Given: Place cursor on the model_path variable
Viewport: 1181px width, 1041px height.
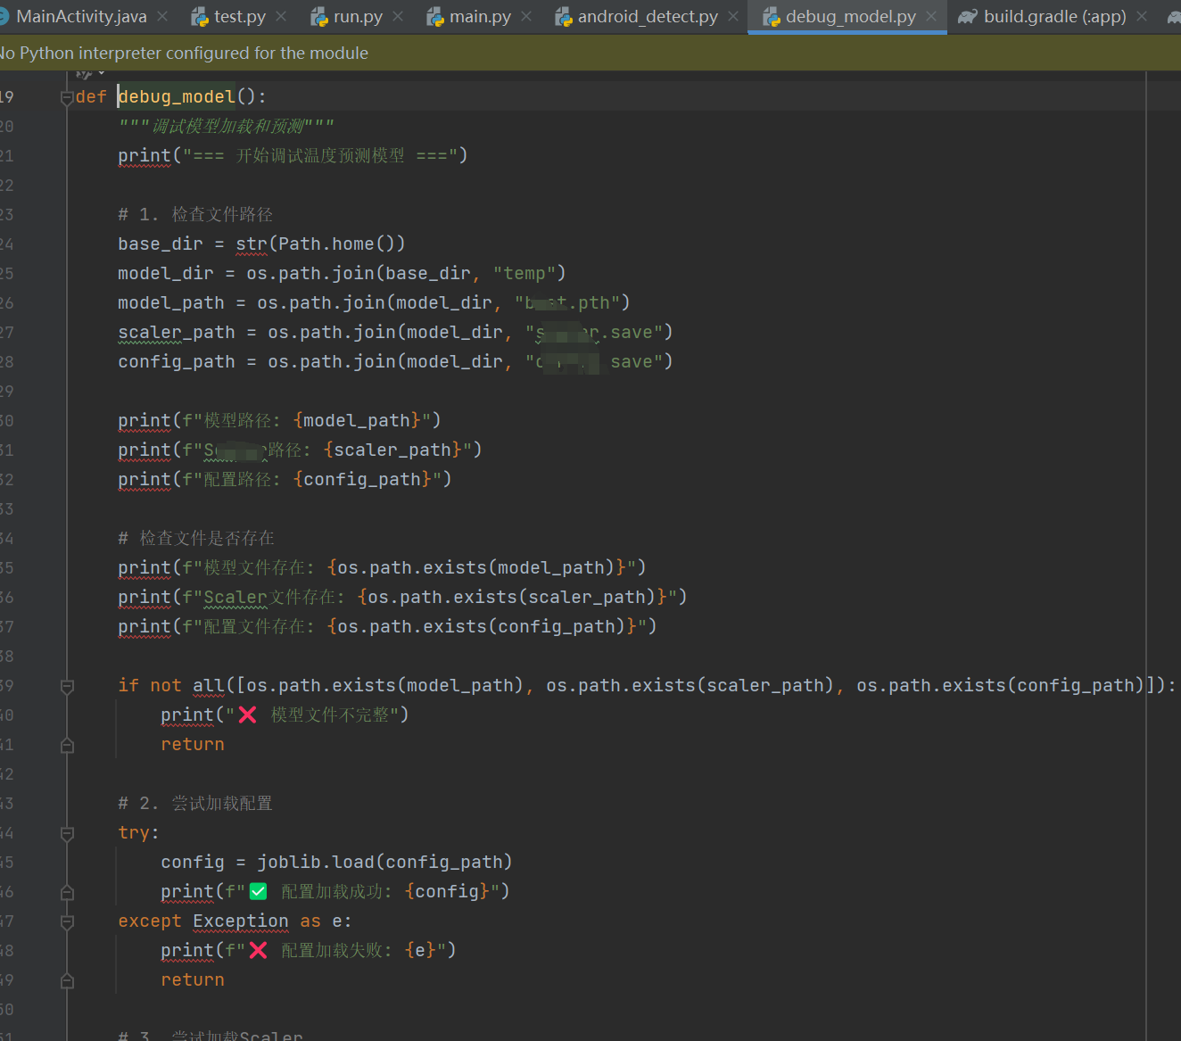Looking at the screenshot, I should (x=169, y=302).
